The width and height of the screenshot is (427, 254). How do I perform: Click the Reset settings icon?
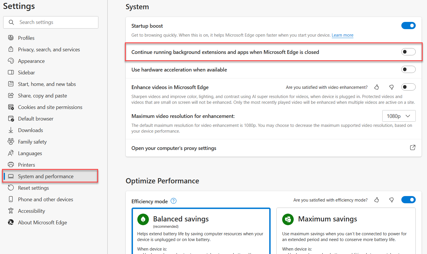(11, 188)
